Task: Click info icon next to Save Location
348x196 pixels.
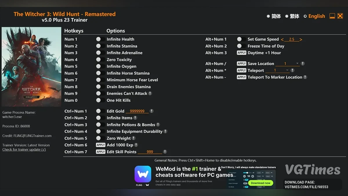Action: [302, 64]
